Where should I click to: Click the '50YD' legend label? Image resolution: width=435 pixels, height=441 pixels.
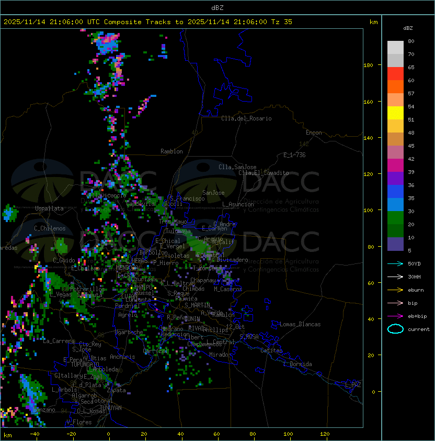click(x=414, y=263)
